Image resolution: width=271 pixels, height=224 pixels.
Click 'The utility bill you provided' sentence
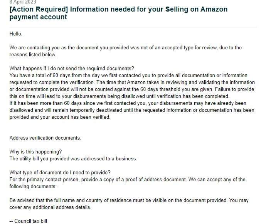pos(73,159)
